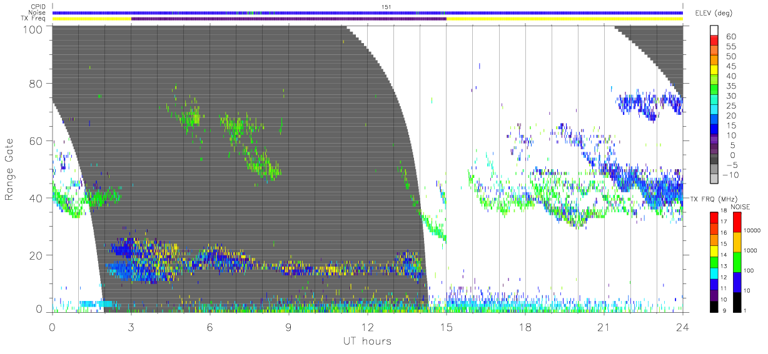Select the ELEV segment between 35 and 30
This screenshot has width=768, height=354.
[x=714, y=90]
